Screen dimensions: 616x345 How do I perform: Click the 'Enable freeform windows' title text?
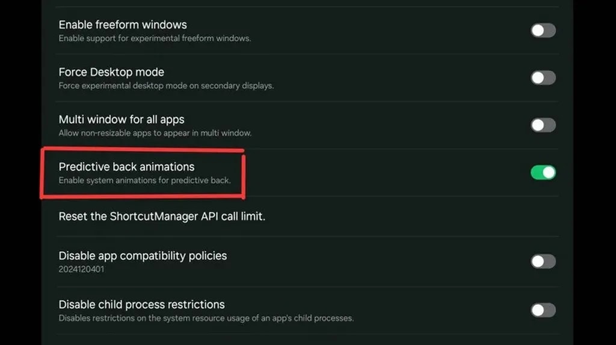tap(123, 25)
